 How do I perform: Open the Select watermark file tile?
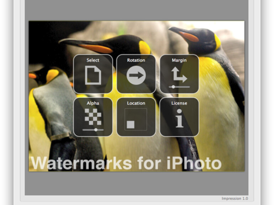[x=93, y=74]
